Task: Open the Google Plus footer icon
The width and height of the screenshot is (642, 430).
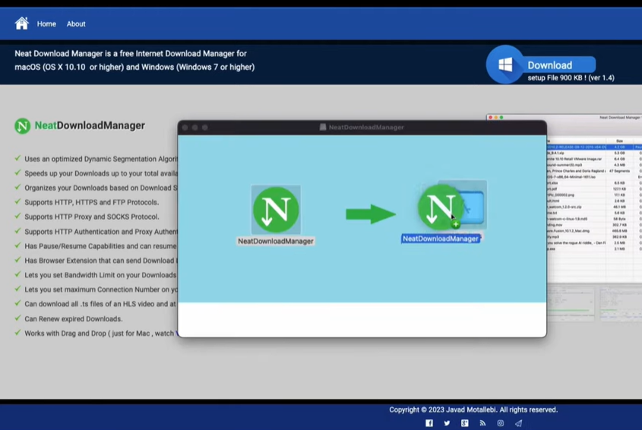Action: [465, 423]
